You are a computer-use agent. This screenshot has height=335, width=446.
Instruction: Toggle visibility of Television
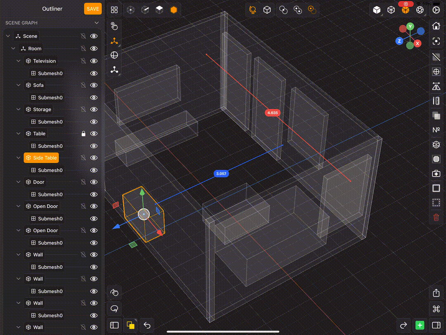94,61
